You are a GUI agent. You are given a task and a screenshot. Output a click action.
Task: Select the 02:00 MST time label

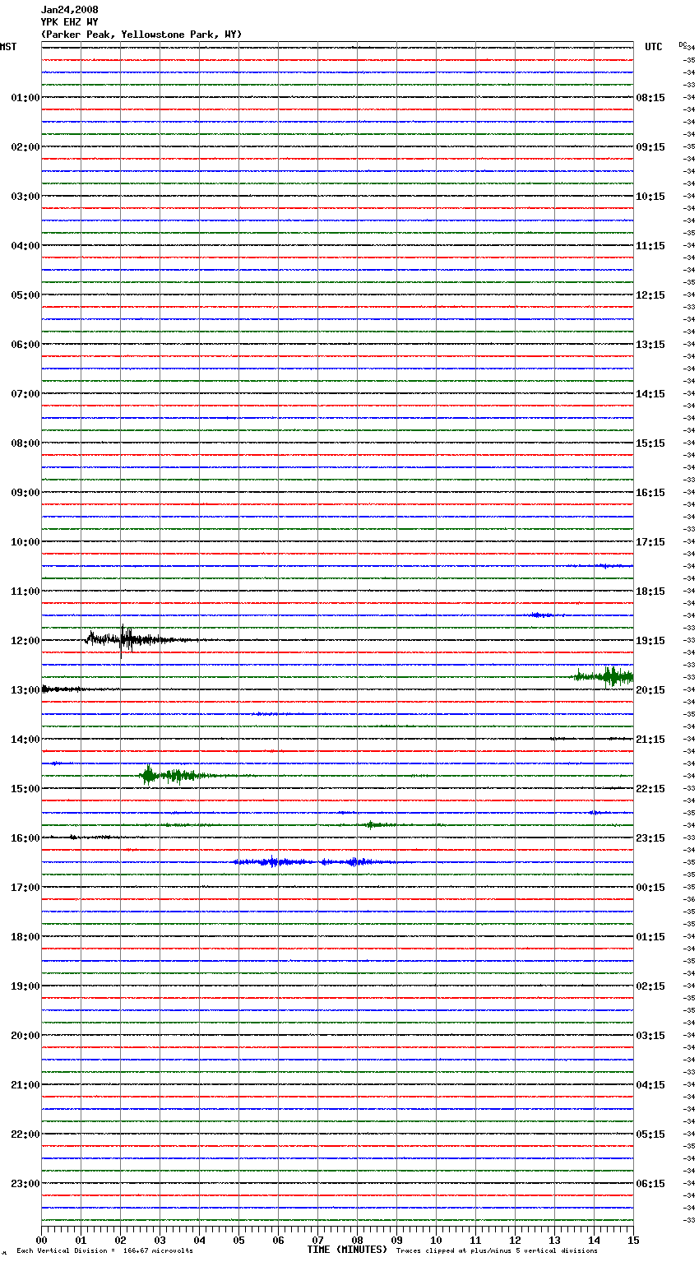(25, 147)
